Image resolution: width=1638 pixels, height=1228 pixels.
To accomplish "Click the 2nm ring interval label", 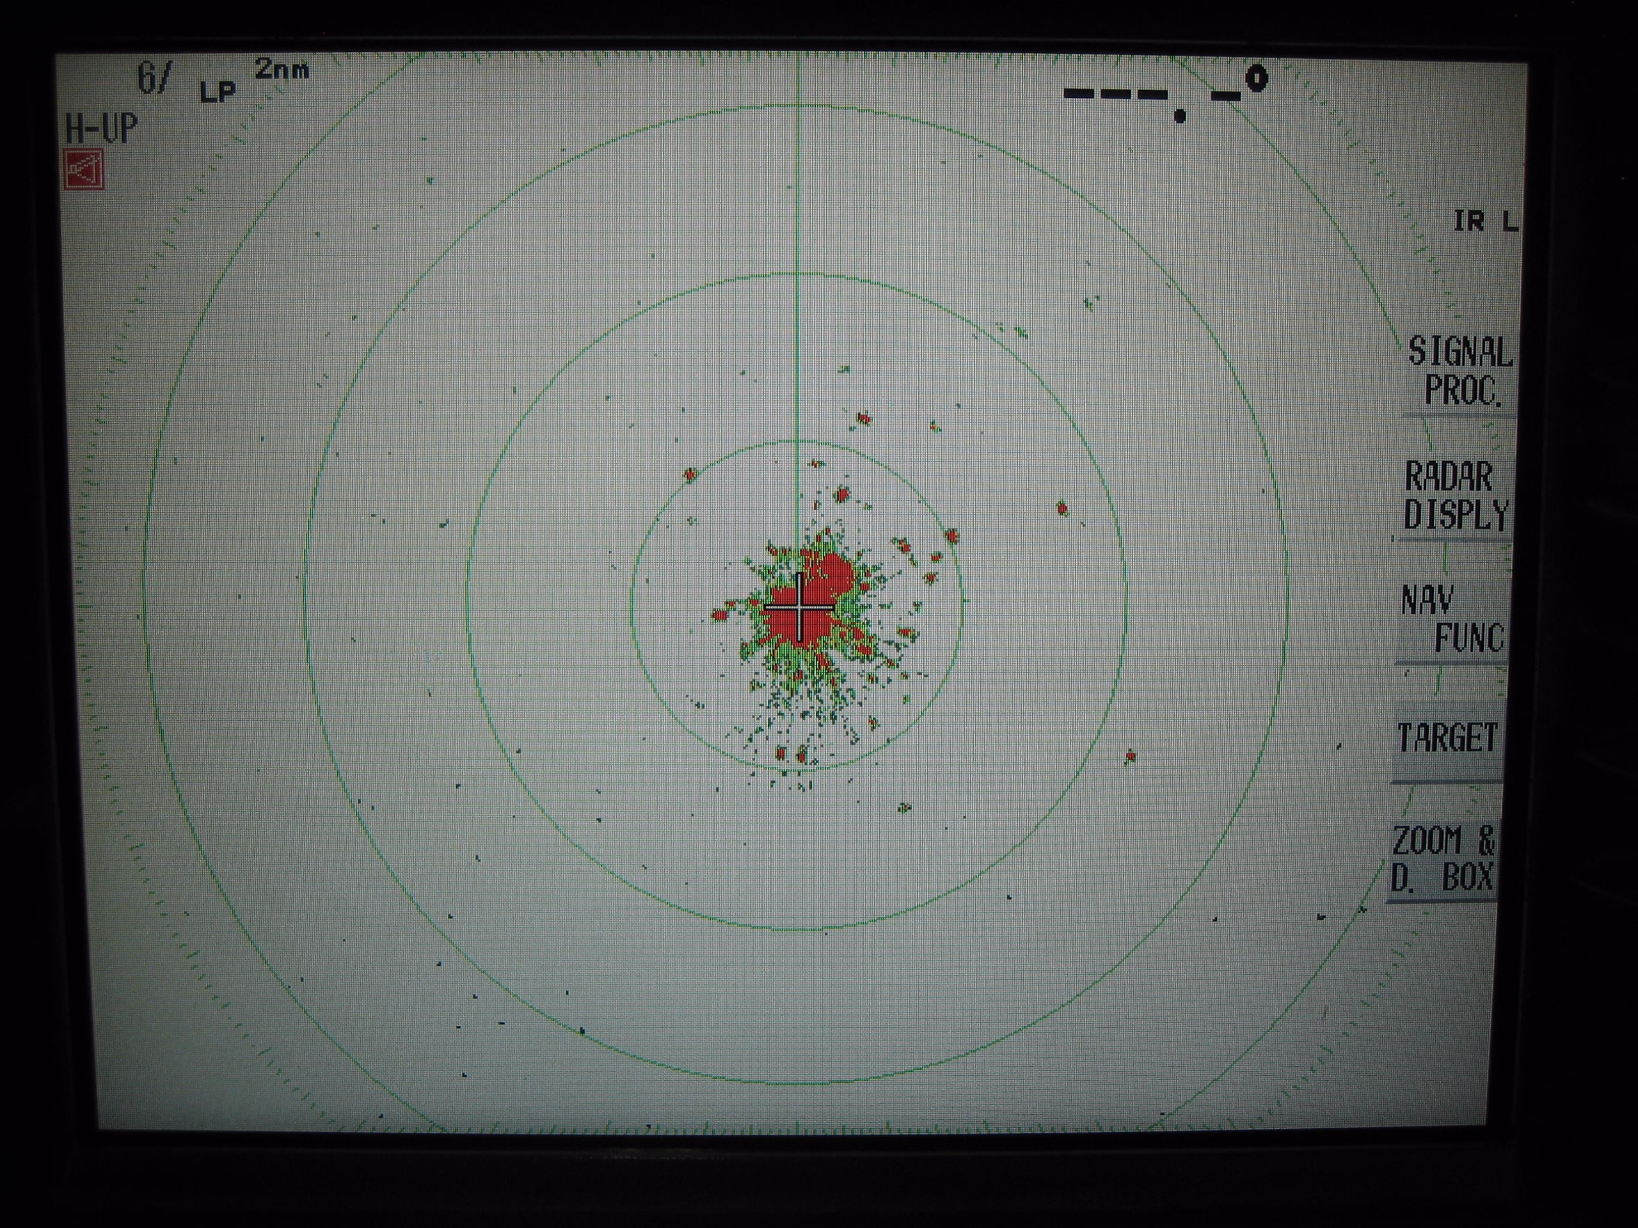I will pyautogui.click(x=282, y=70).
